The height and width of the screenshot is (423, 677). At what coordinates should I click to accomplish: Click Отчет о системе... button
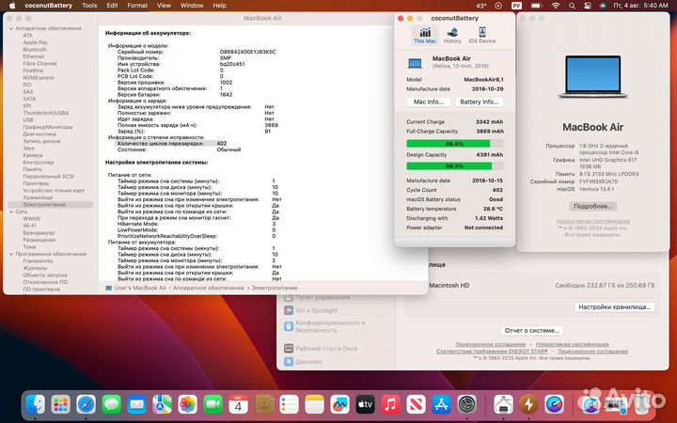tap(532, 330)
